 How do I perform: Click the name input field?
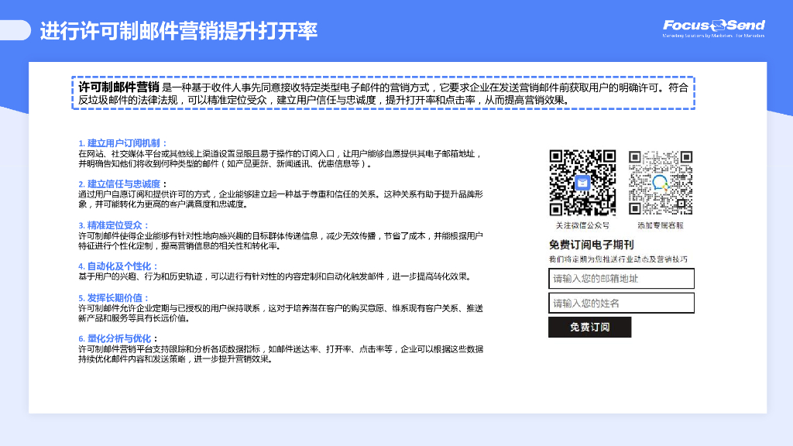click(621, 304)
